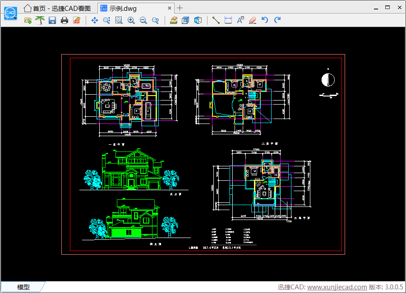This screenshot has width=406, height=293.
Task: Undo the last action
Action: [266, 20]
